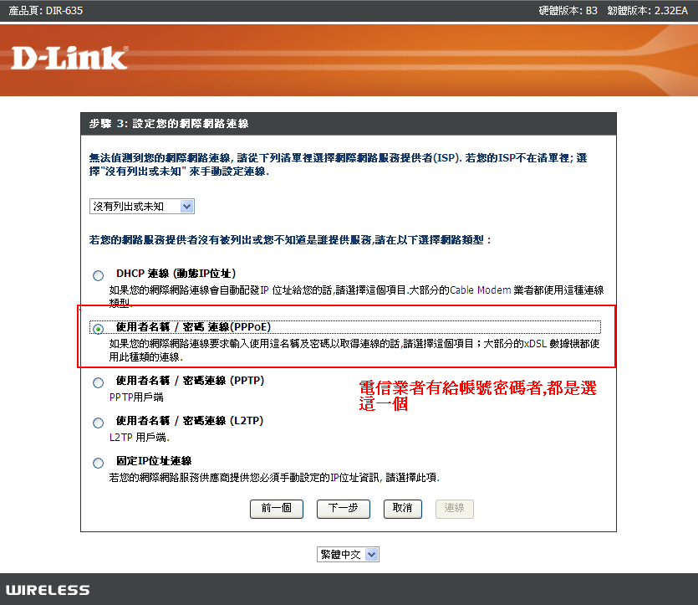
Task: Click the L2TP 用戶端 description text
Action: (140, 437)
